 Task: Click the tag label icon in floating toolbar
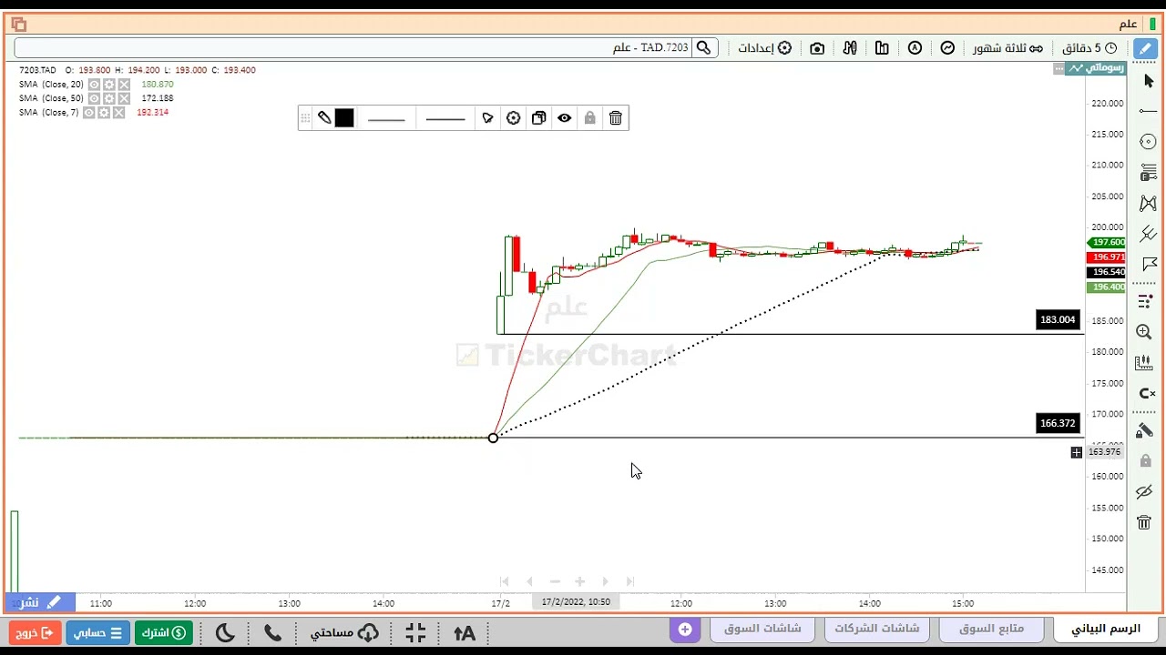tap(488, 118)
